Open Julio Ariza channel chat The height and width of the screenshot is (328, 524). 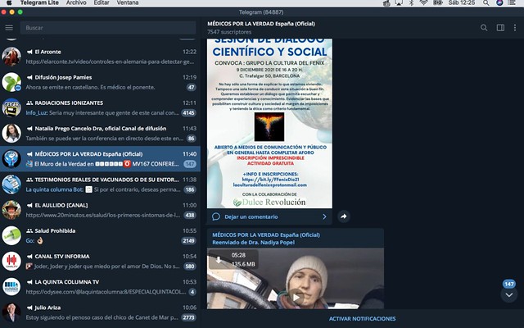click(x=100, y=312)
